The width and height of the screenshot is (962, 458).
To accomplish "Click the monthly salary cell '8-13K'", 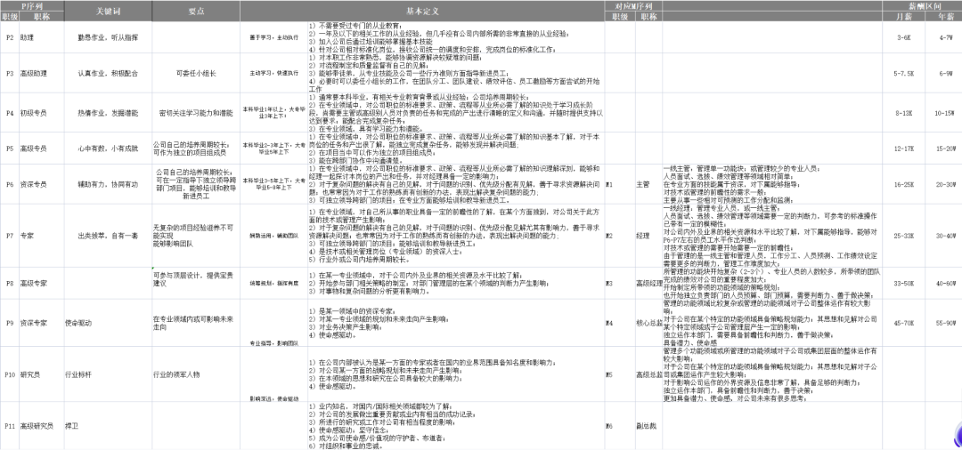I will [x=904, y=113].
